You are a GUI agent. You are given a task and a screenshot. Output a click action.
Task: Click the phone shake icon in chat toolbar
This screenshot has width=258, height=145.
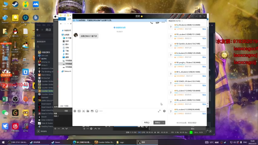pyautogui.click(x=96, y=111)
